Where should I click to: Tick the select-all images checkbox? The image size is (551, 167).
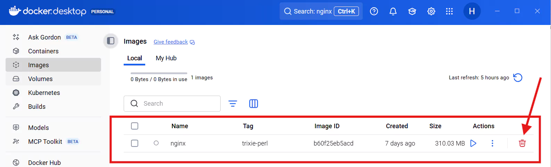(x=135, y=126)
